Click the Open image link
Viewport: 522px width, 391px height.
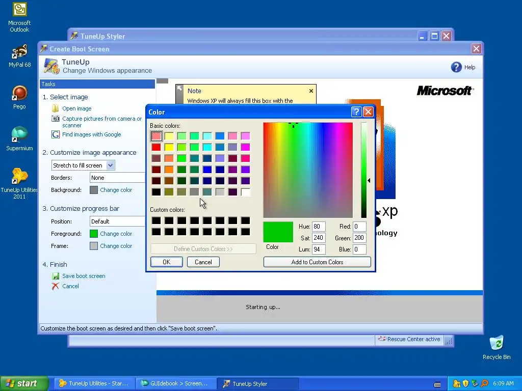coord(76,108)
